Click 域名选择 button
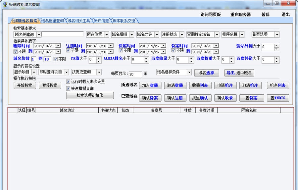Image resolution: width=298 pixels, height=190 pixels. click(x=206, y=73)
